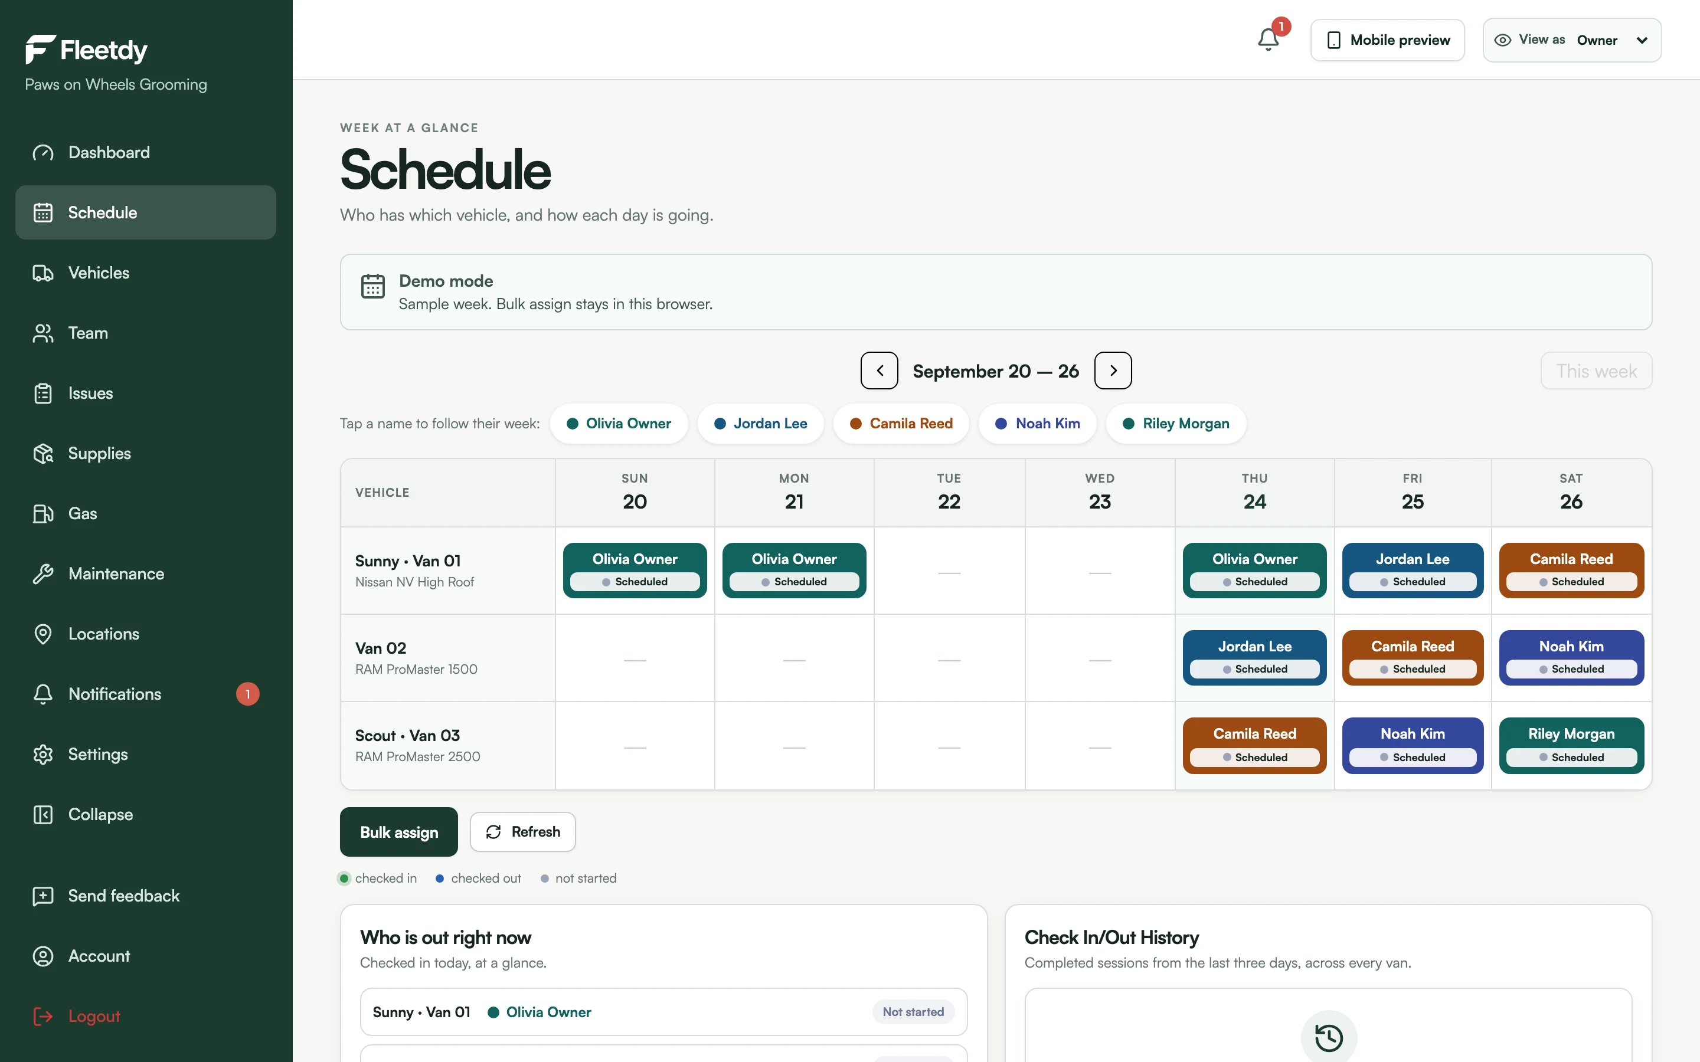Toggle the Riley Morgan name filter chip
The height and width of the screenshot is (1062, 1700).
coord(1175,424)
